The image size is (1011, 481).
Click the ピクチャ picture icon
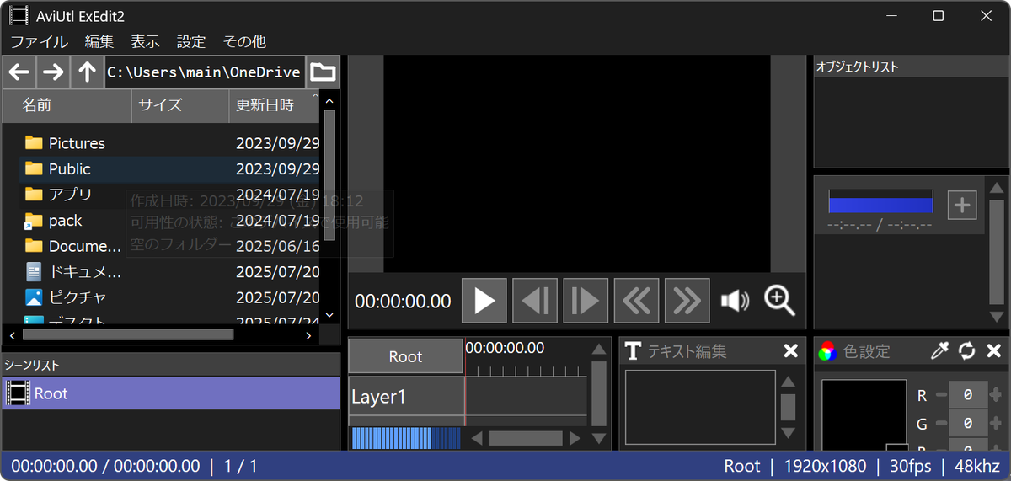34,297
